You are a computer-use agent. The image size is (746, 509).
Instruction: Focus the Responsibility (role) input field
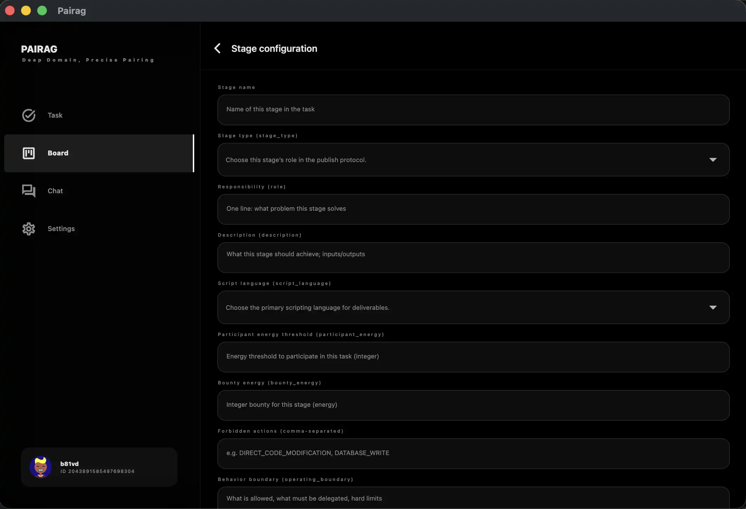point(473,209)
